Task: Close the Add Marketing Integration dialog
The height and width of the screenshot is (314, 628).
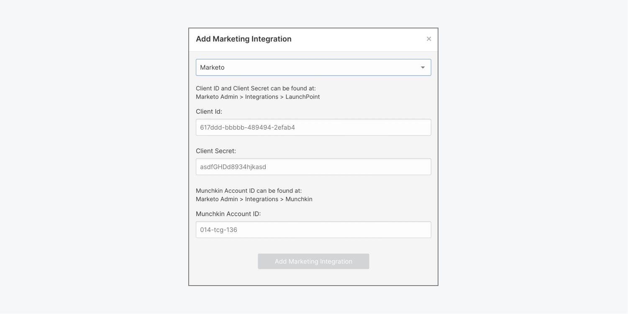Action: pyautogui.click(x=429, y=39)
